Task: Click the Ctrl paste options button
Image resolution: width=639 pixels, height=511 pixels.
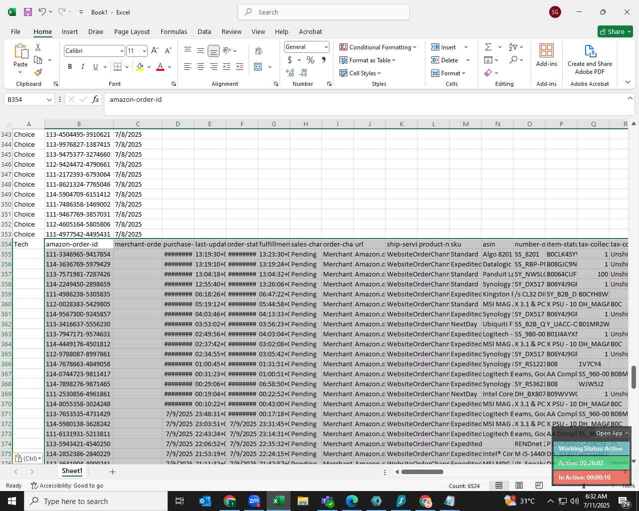Action: coord(28,458)
